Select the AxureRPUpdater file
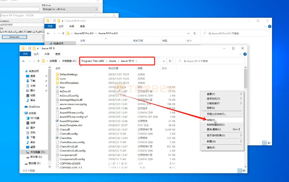 tap(69, 121)
